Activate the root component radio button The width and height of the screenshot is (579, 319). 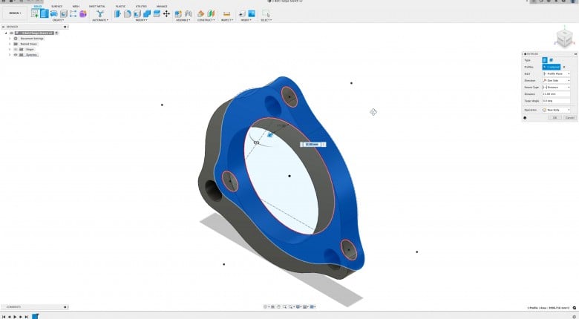(56, 33)
